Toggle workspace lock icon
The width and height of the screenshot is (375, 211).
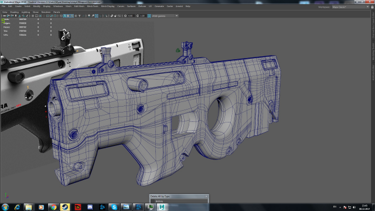pyautogui.click(x=373, y=7)
